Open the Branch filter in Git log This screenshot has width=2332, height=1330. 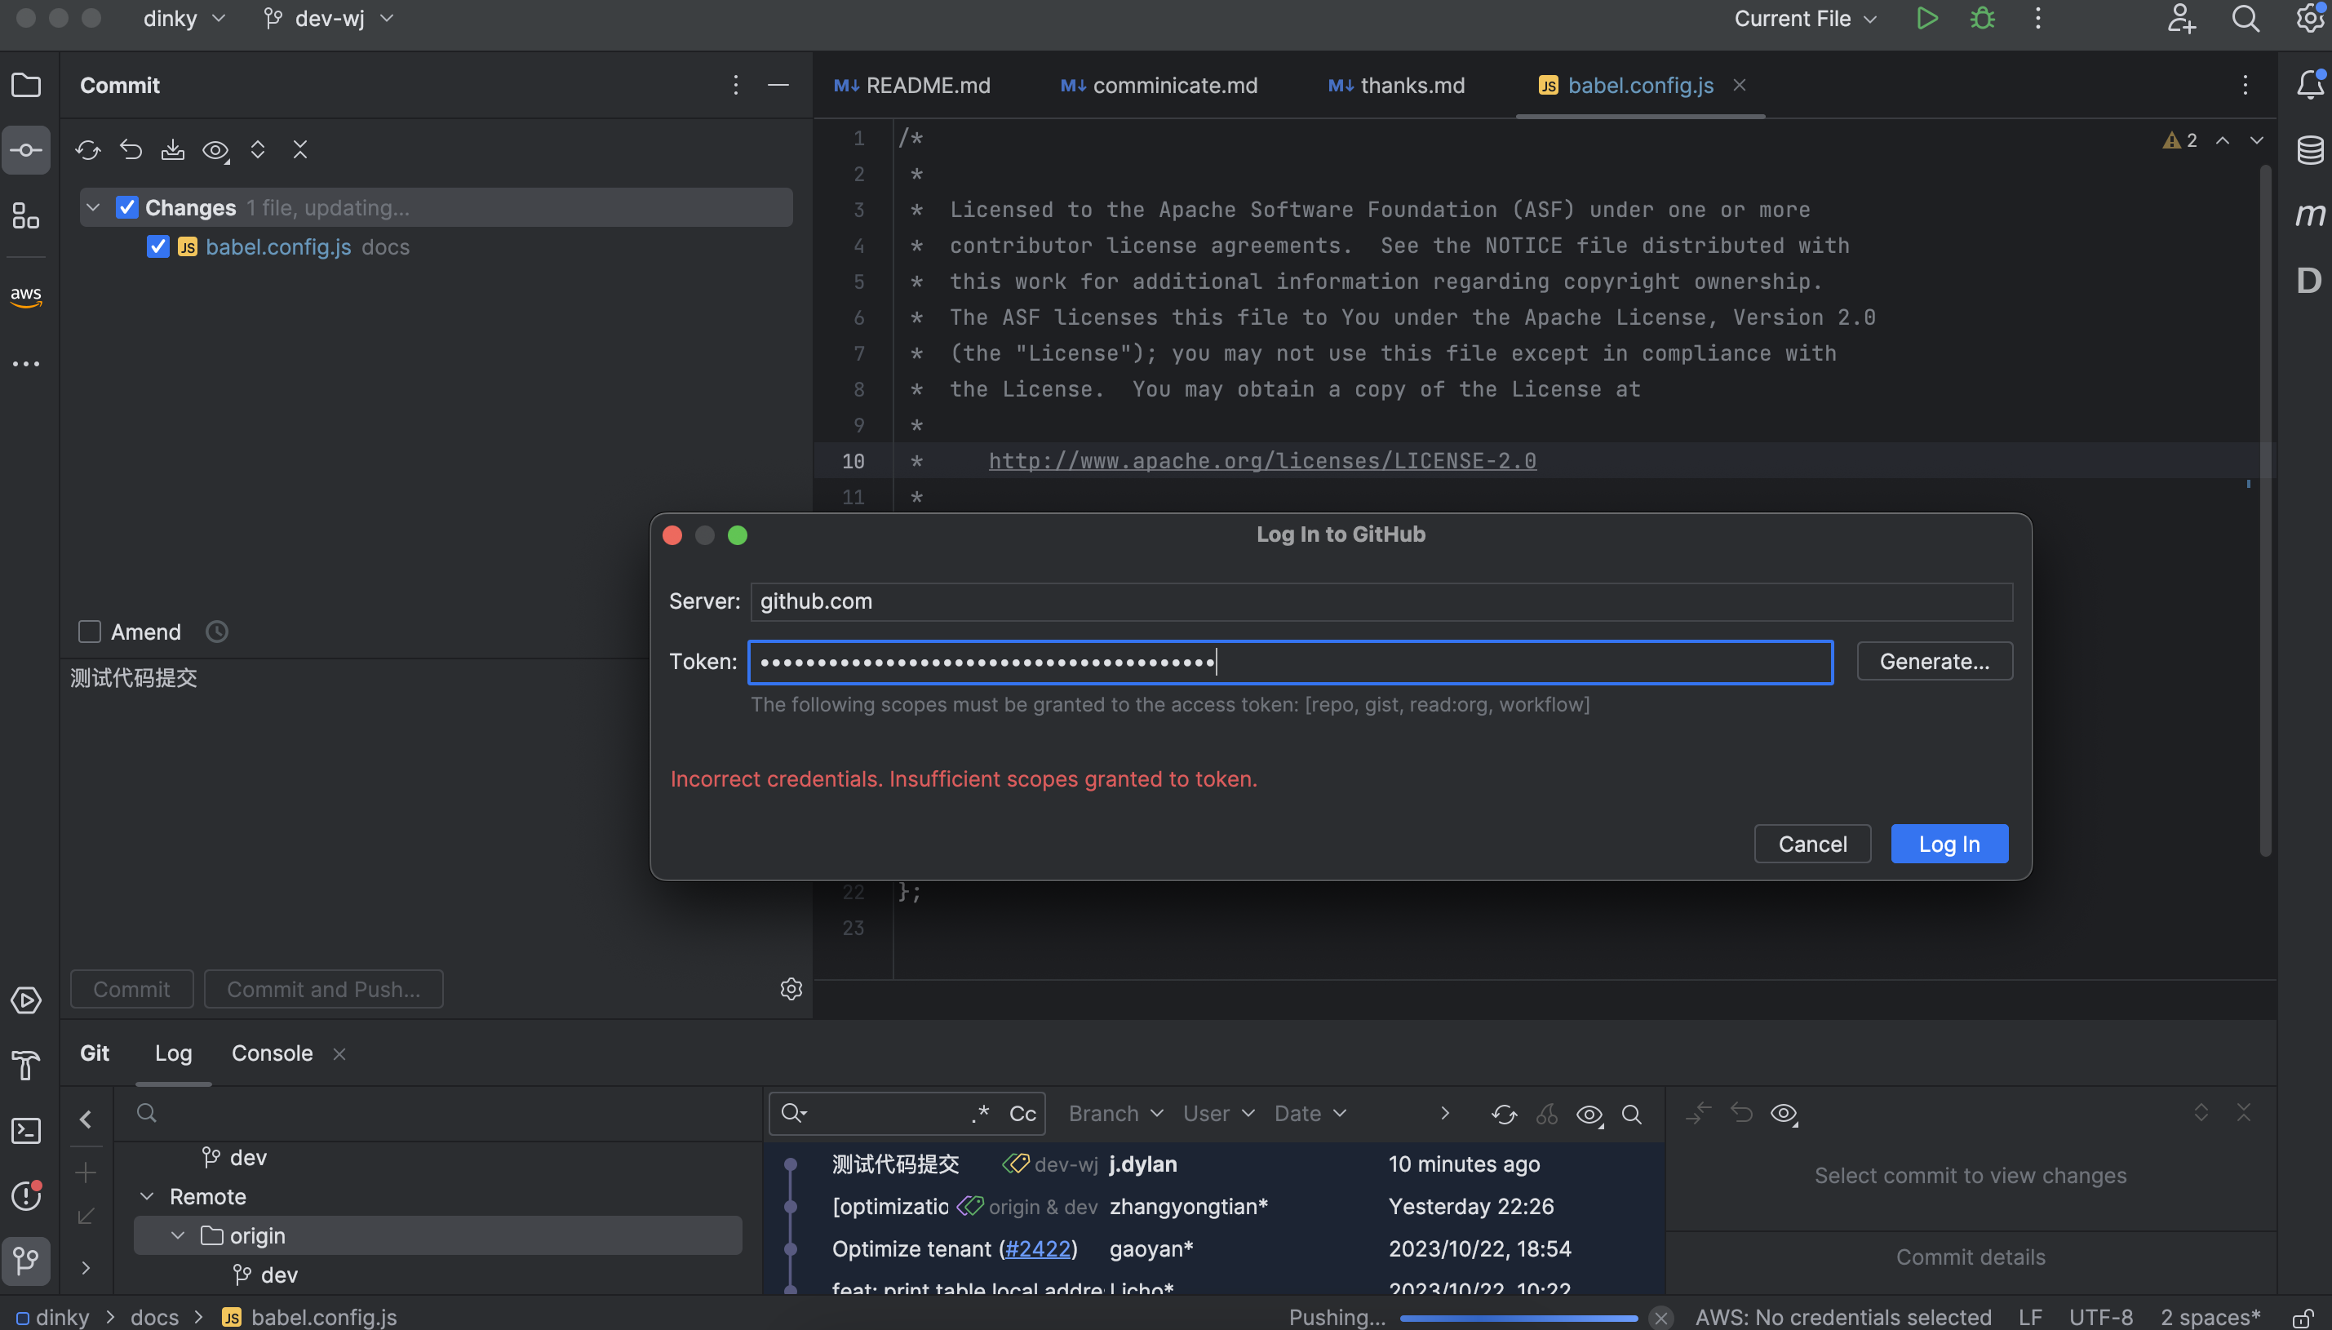[1115, 1114]
